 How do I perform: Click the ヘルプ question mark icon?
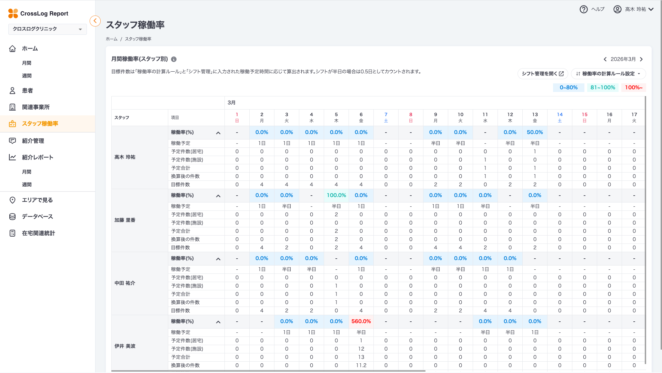click(583, 9)
